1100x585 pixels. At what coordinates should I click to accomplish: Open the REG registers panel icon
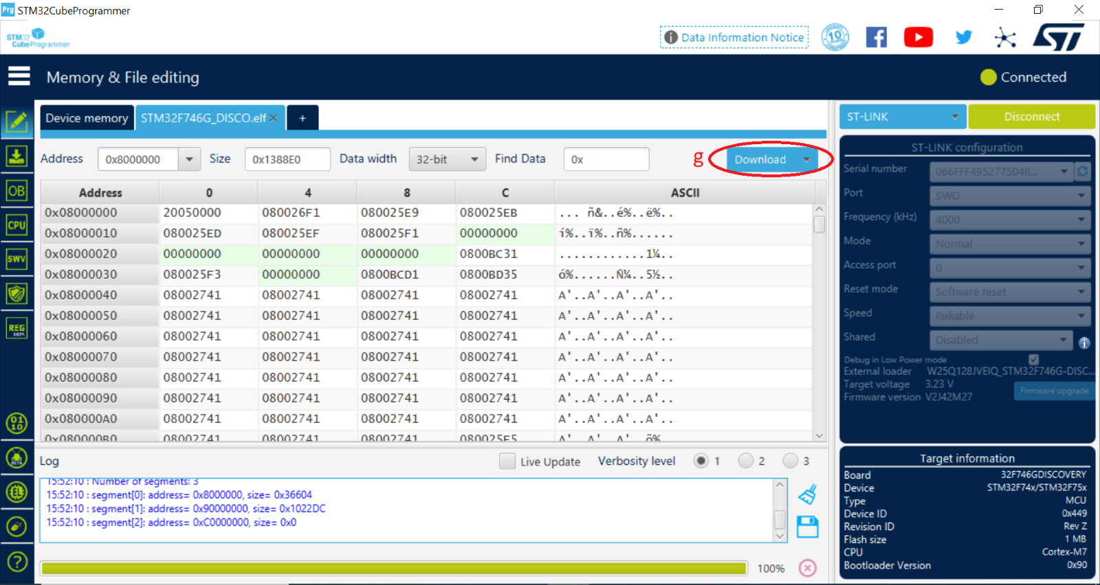click(16, 328)
